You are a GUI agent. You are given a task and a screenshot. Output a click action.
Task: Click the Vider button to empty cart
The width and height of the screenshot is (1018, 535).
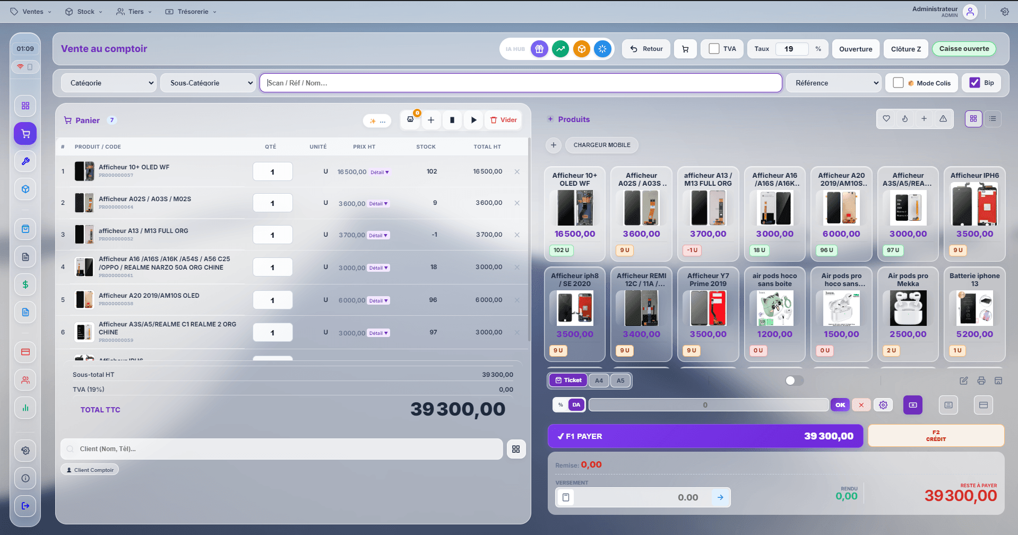503,120
